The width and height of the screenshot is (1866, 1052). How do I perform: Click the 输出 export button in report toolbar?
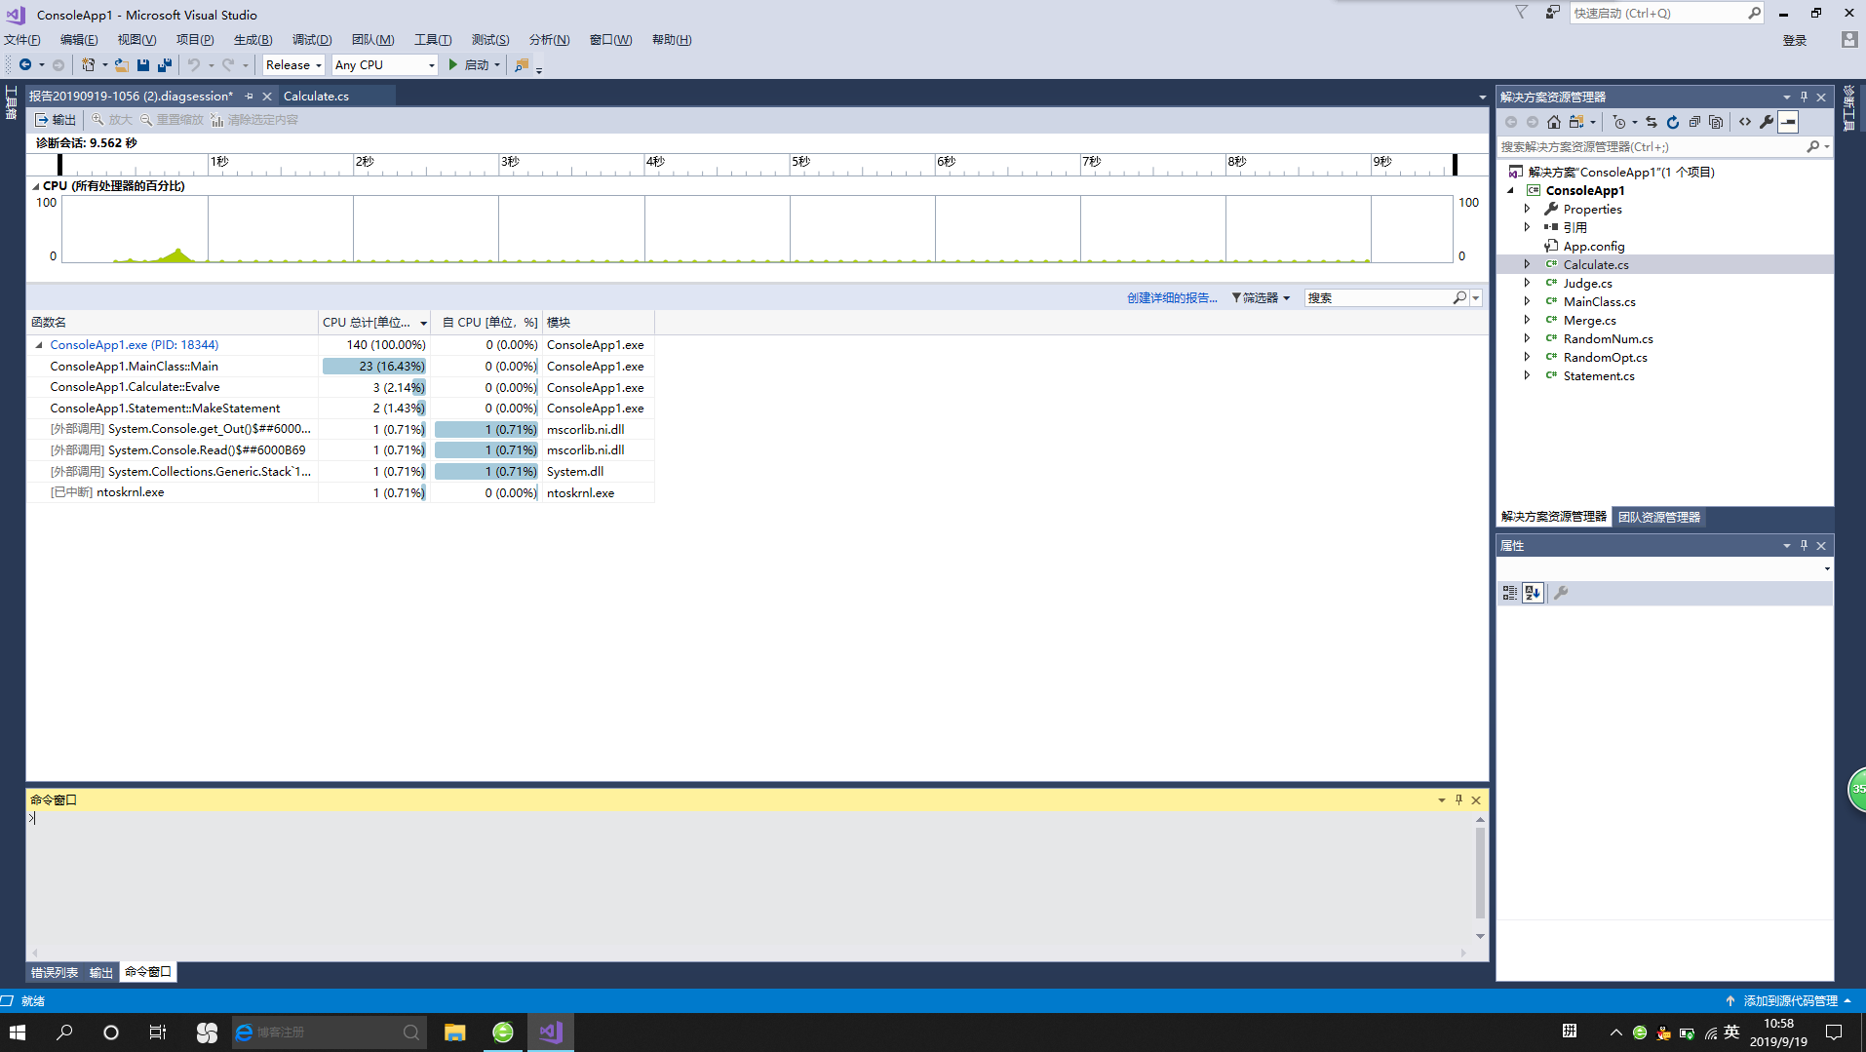click(x=56, y=120)
